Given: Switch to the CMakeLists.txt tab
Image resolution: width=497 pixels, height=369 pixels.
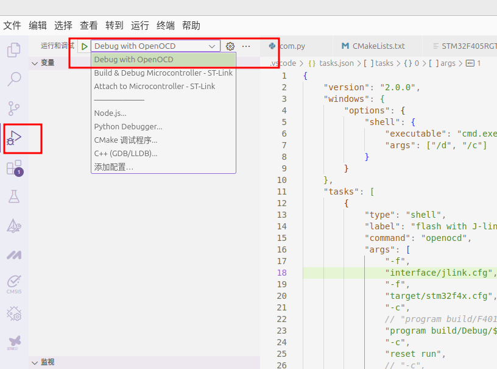Looking at the screenshot, I should (x=378, y=46).
